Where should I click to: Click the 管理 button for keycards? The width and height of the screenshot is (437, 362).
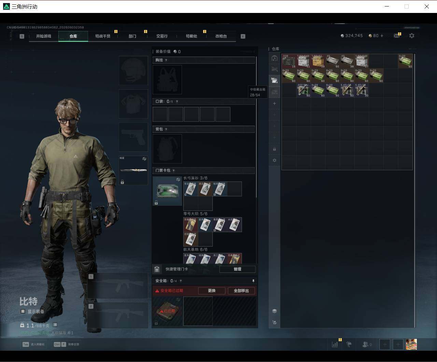pos(237,269)
